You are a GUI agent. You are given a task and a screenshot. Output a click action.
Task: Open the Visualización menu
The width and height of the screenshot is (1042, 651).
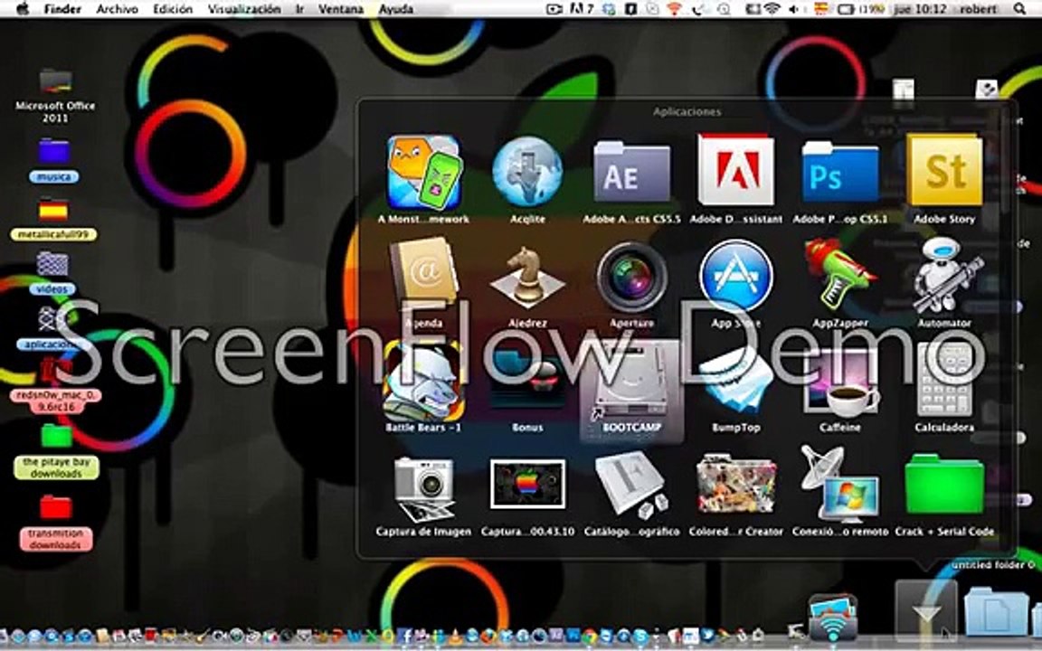point(244,9)
